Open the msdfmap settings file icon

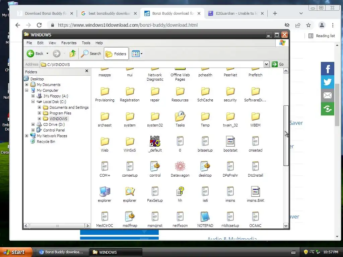(130, 217)
